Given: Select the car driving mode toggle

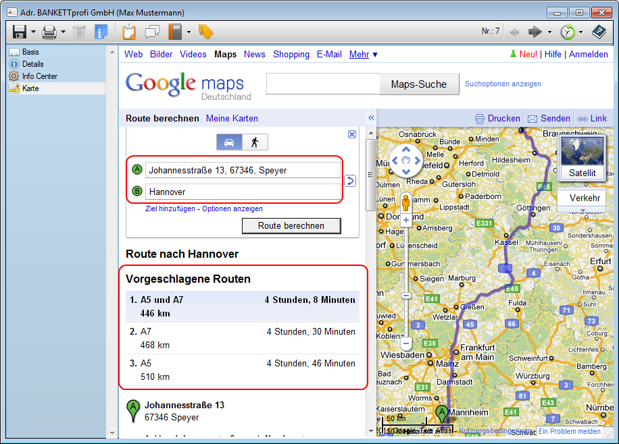Looking at the screenshot, I should coord(229,142).
